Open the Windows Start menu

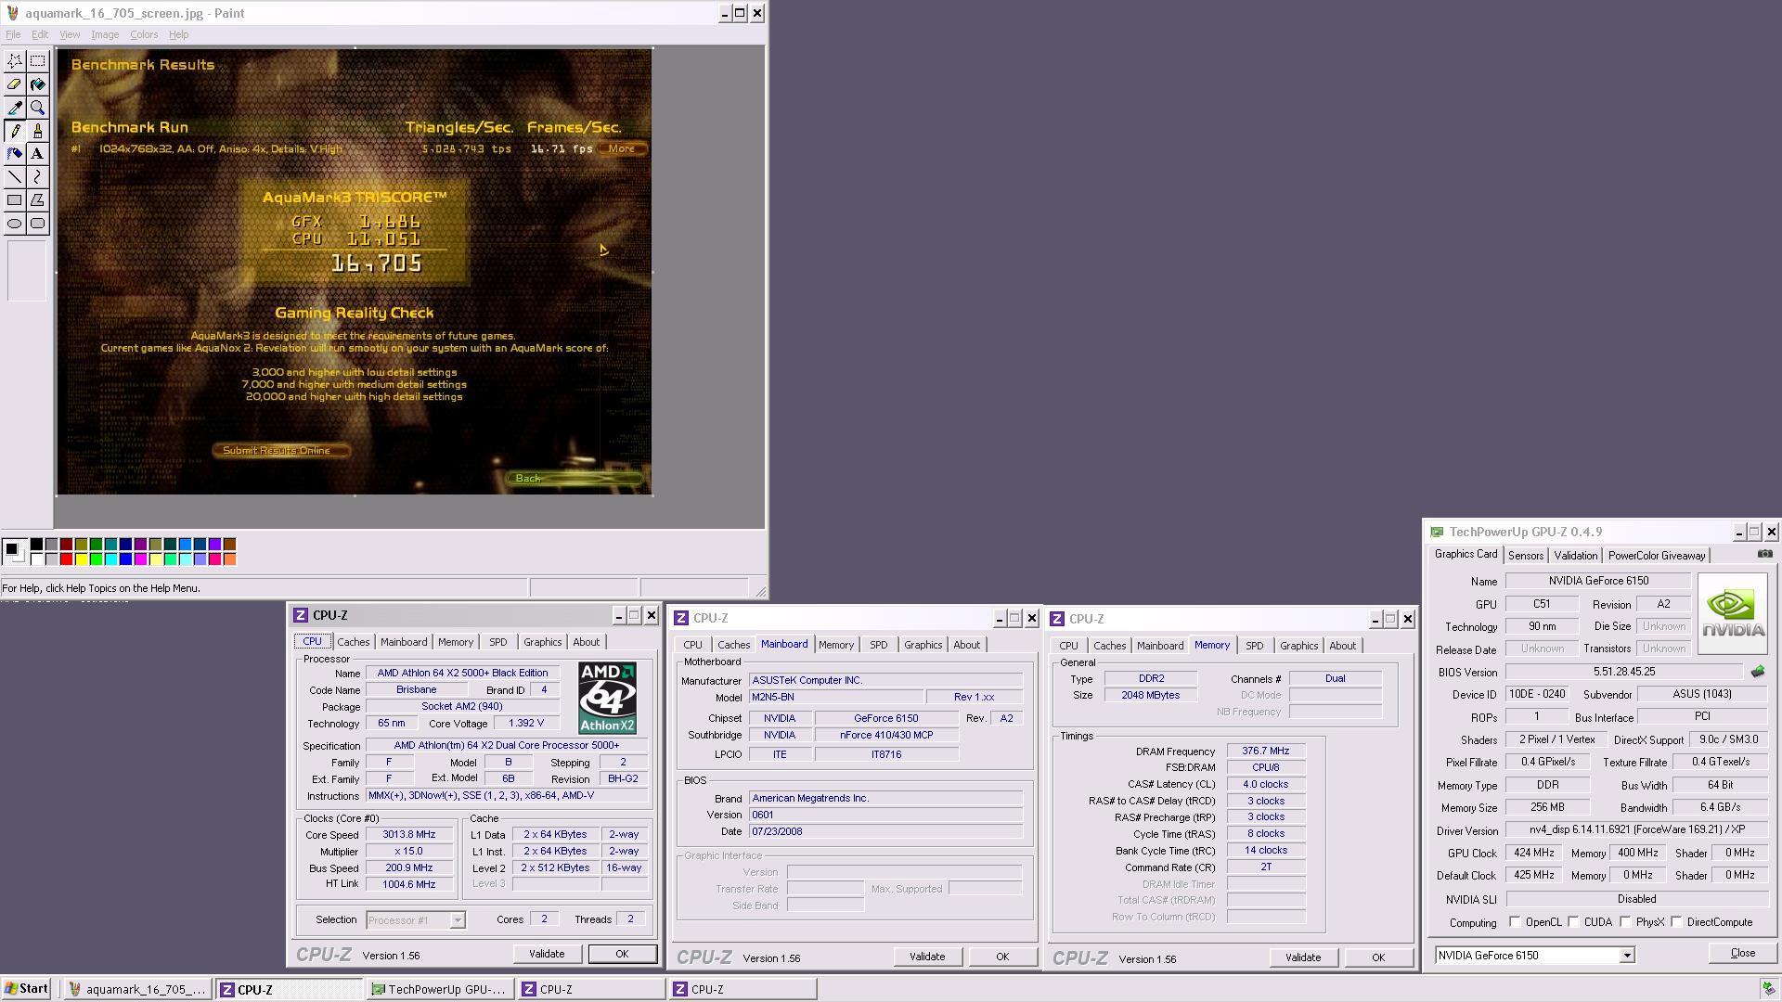[26, 989]
